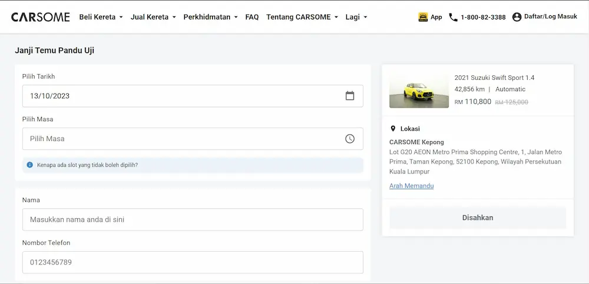The height and width of the screenshot is (284, 589).
Task: Focus the Nombor Telefon input field
Action: point(193,262)
